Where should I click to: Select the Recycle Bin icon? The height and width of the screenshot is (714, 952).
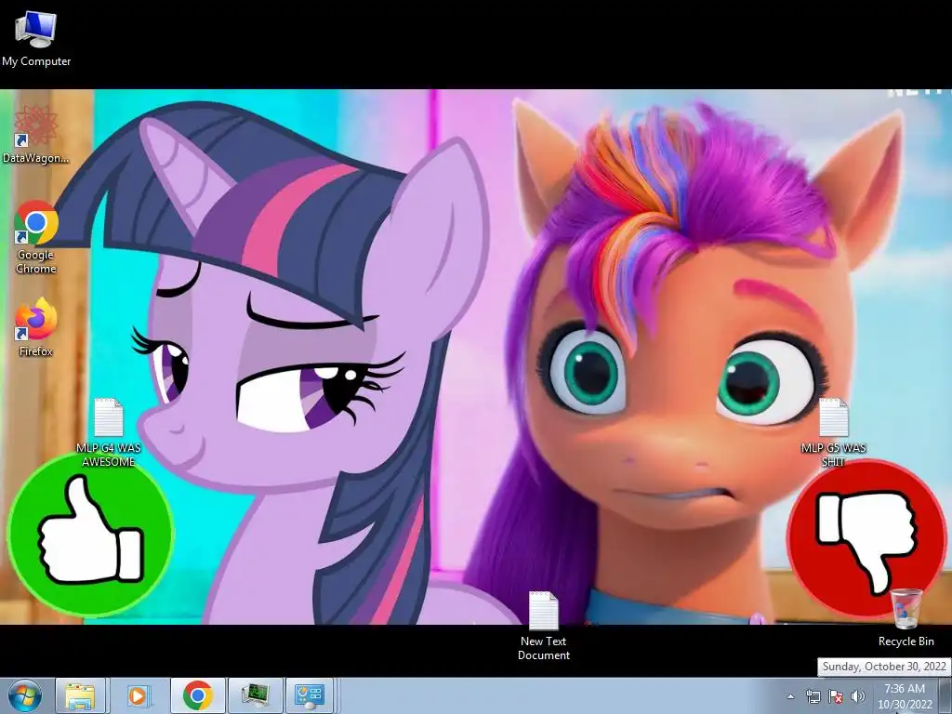click(906, 618)
